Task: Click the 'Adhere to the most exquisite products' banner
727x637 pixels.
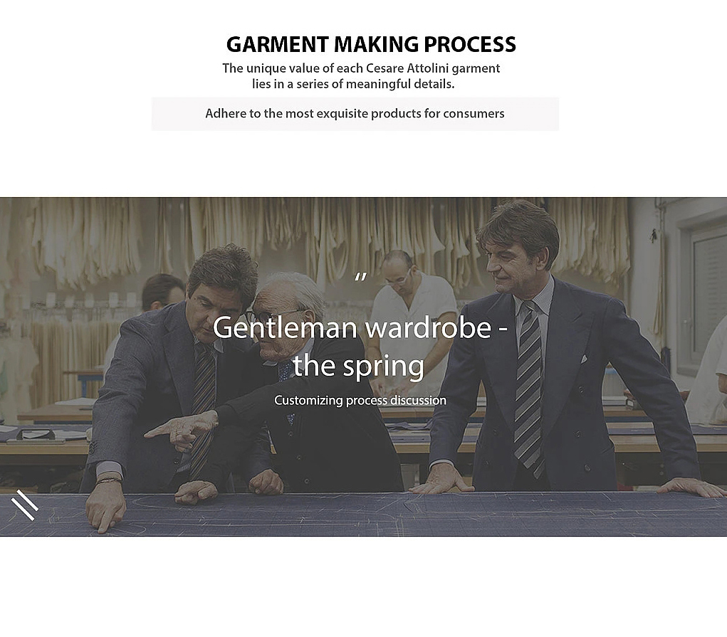Action: 355,114
